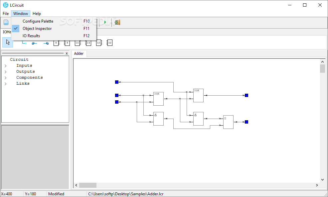
Task: Select the Circuit root tree item
Action: (19, 59)
